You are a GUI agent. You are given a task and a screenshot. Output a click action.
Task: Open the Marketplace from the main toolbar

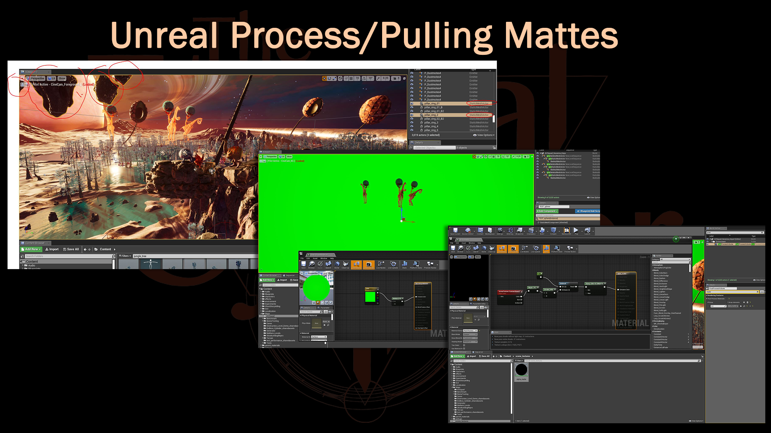coord(490,230)
